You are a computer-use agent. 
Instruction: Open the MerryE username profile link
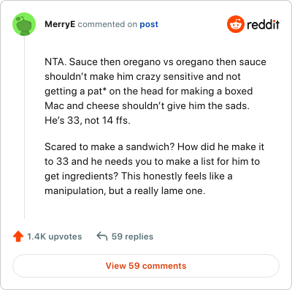[60, 24]
